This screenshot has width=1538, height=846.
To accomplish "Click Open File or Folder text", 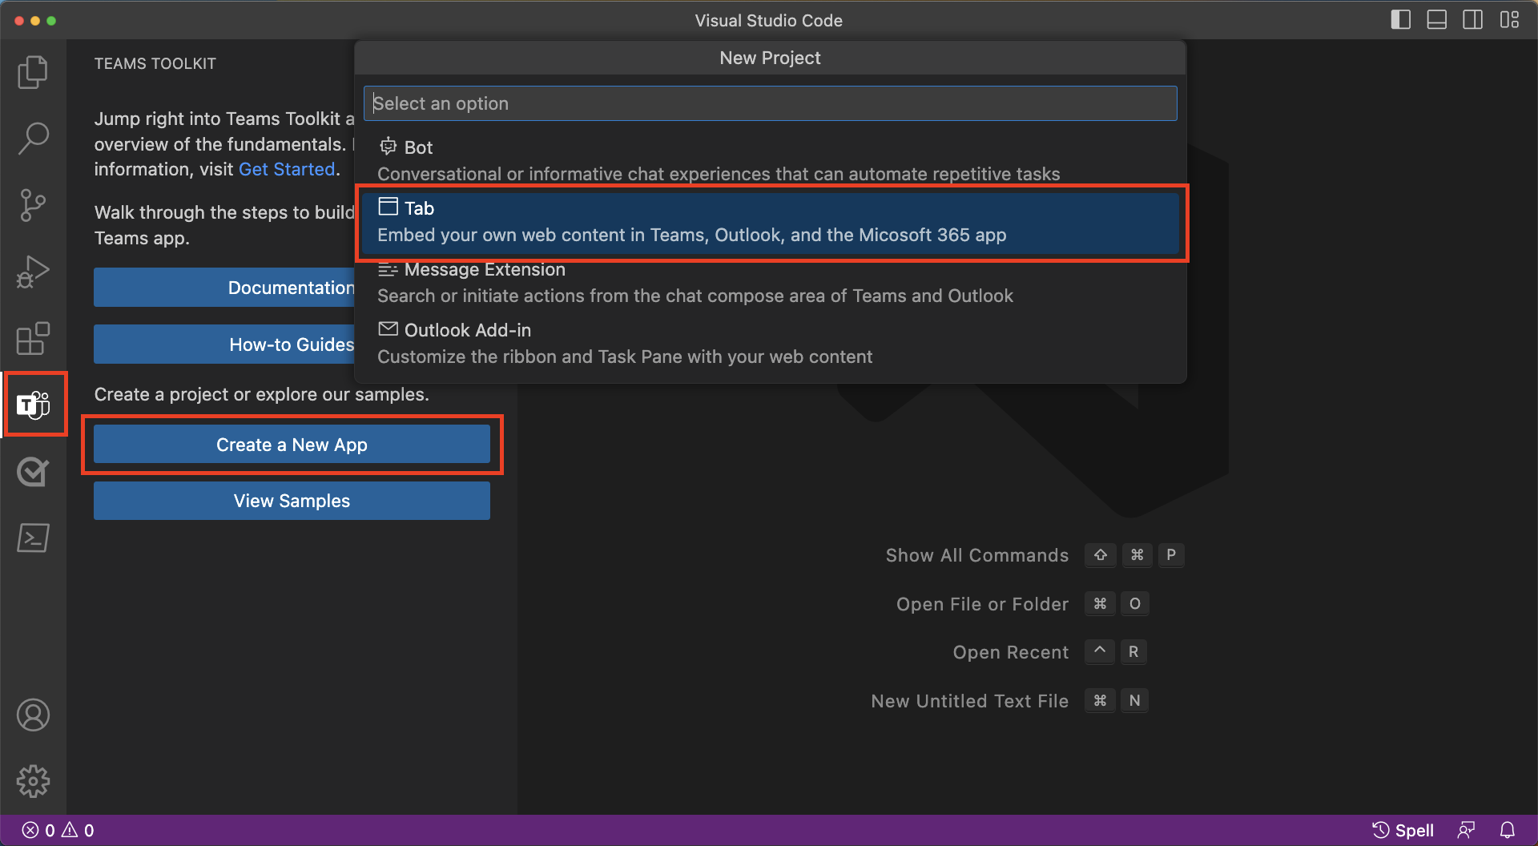I will tap(982, 604).
